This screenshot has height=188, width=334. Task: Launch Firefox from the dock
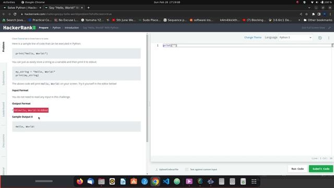click(x=80, y=181)
